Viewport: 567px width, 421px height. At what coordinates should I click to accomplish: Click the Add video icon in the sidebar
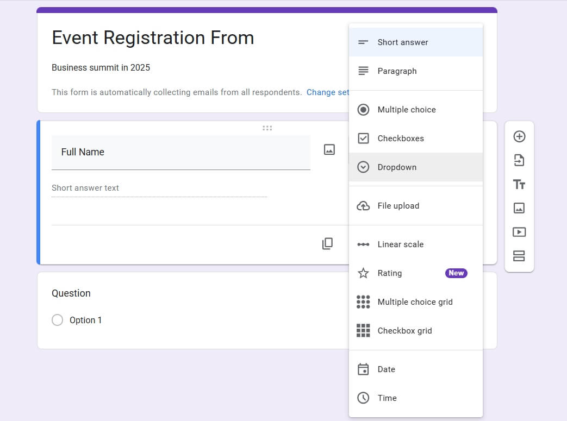click(519, 232)
